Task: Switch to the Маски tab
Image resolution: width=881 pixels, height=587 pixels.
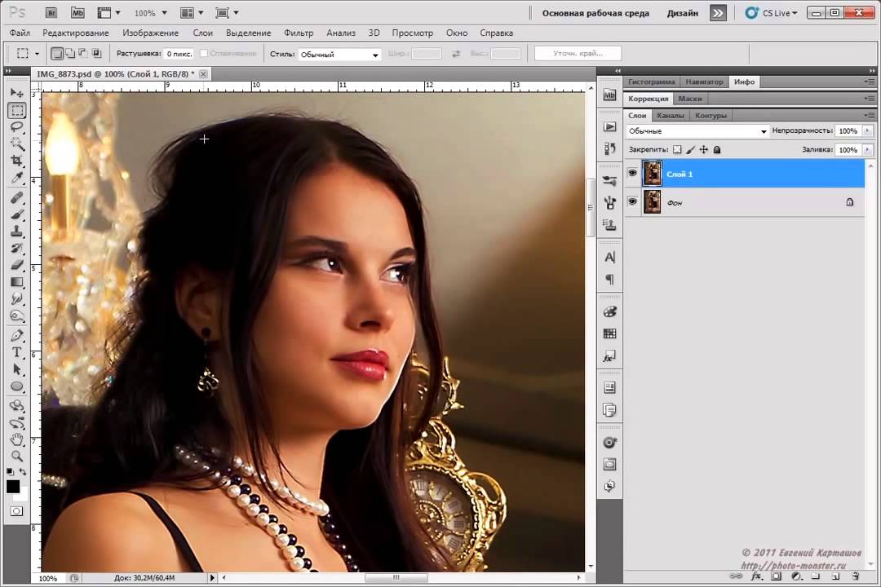Action: click(x=690, y=99)
